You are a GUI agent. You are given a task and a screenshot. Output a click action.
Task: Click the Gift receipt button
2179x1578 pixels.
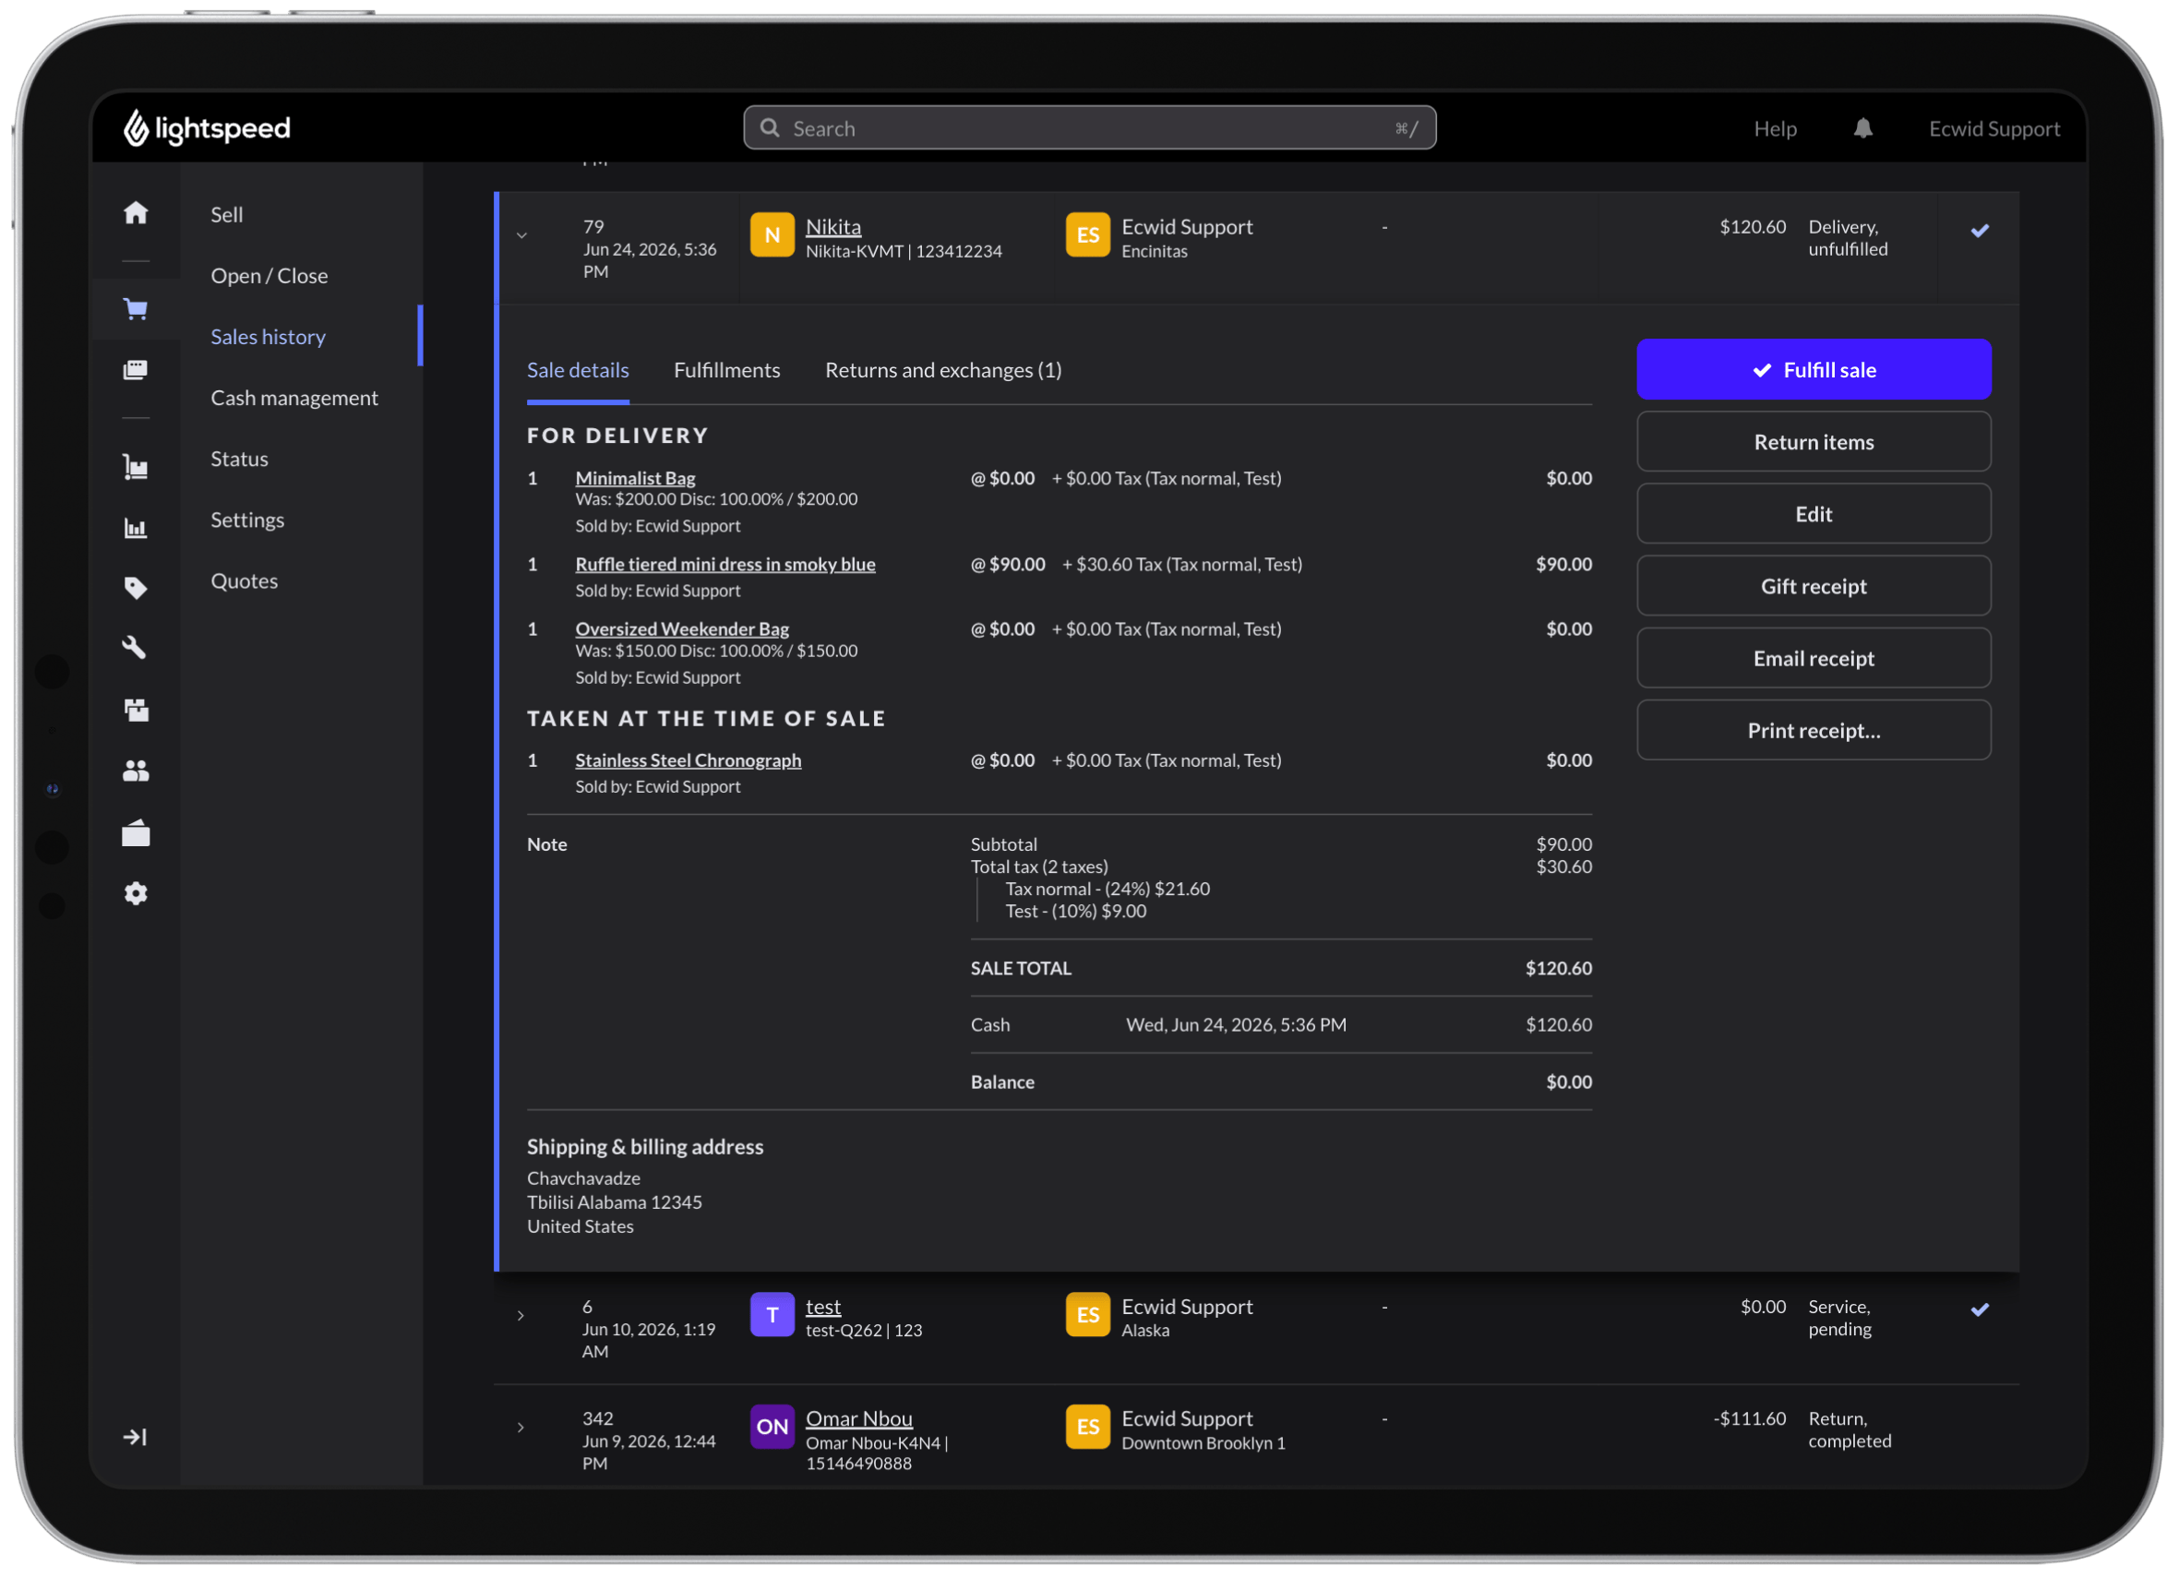(1814, 586)
